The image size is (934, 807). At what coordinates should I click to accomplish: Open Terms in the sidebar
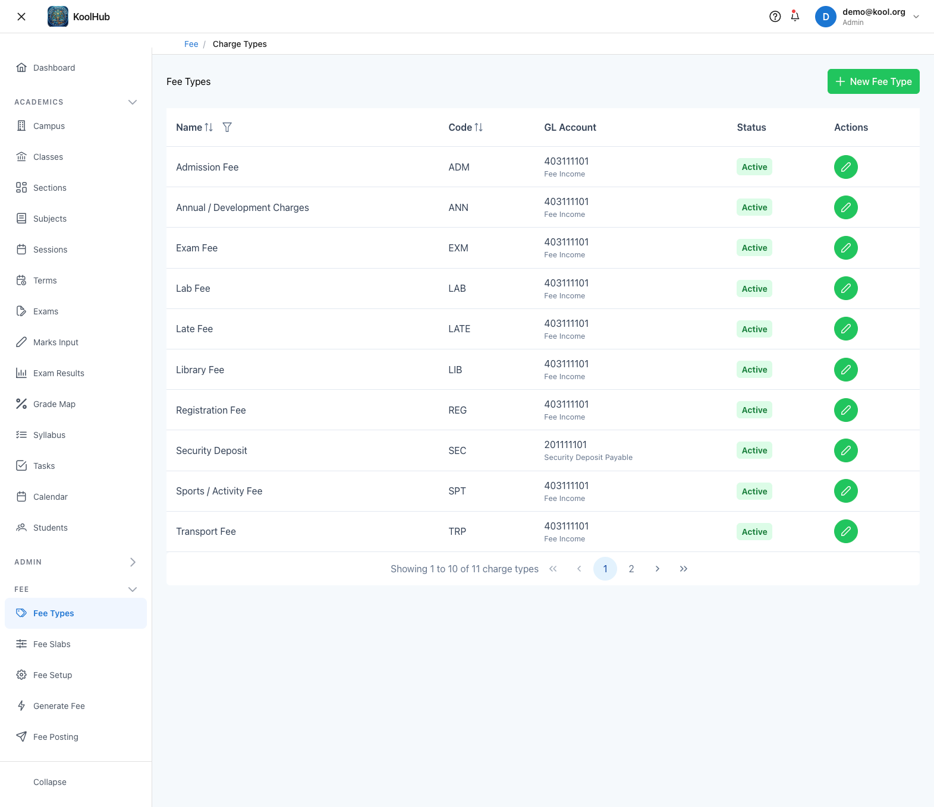[76, 280]
